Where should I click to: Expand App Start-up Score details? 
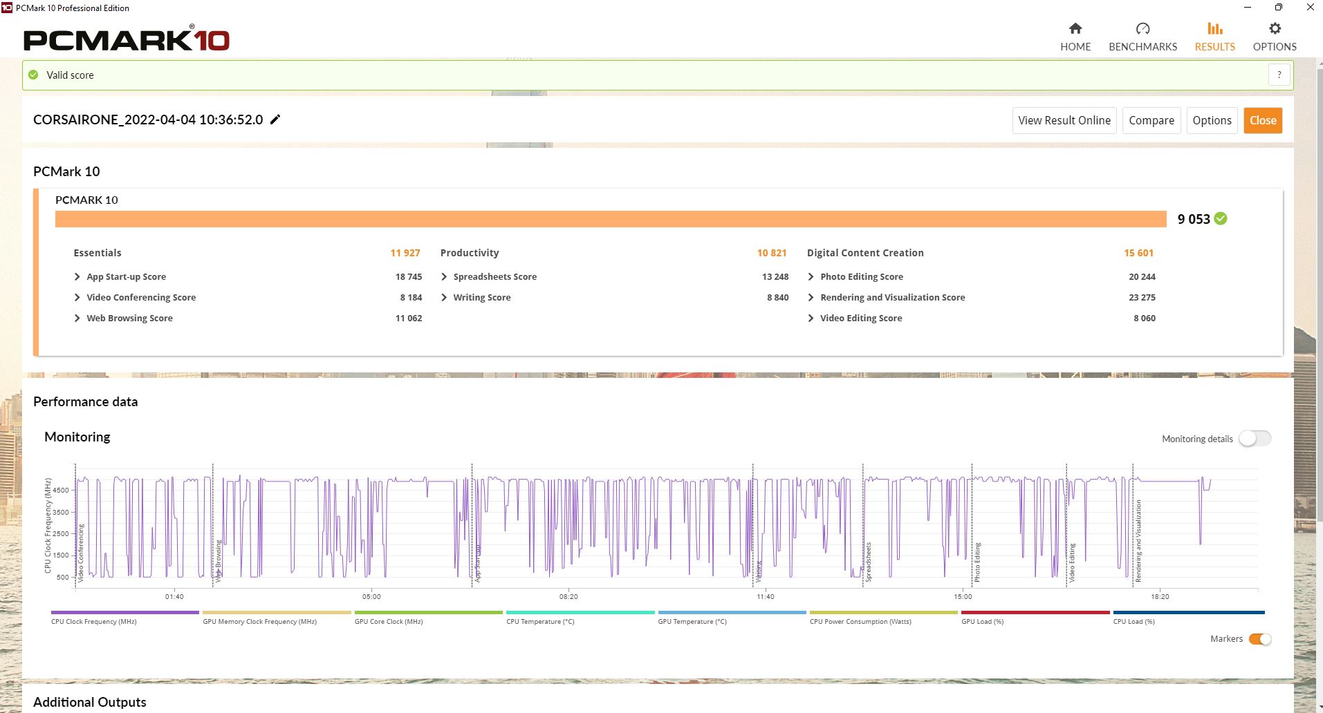[77, 276]
